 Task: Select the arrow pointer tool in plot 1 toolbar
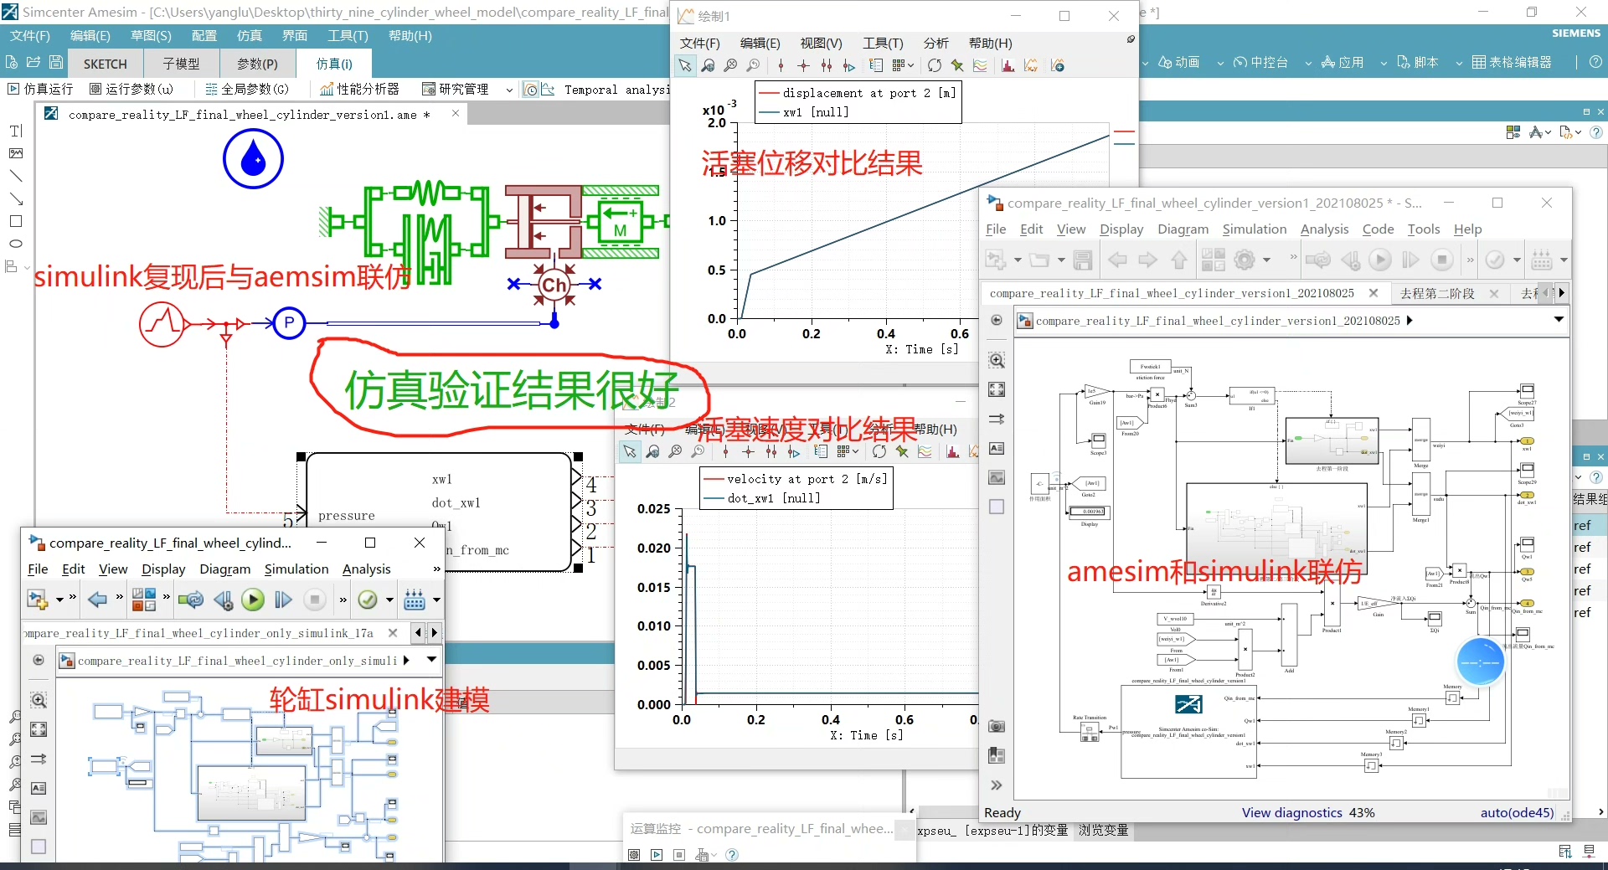coord(685,65)
